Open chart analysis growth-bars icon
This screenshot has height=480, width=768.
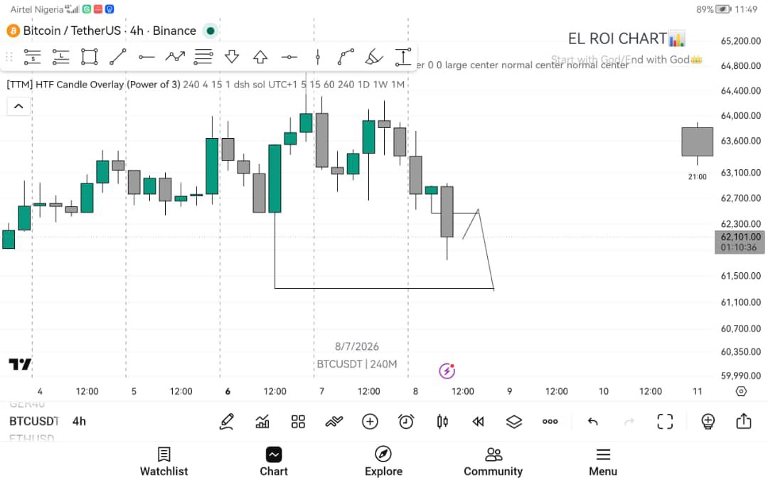(x=262, y=421)
